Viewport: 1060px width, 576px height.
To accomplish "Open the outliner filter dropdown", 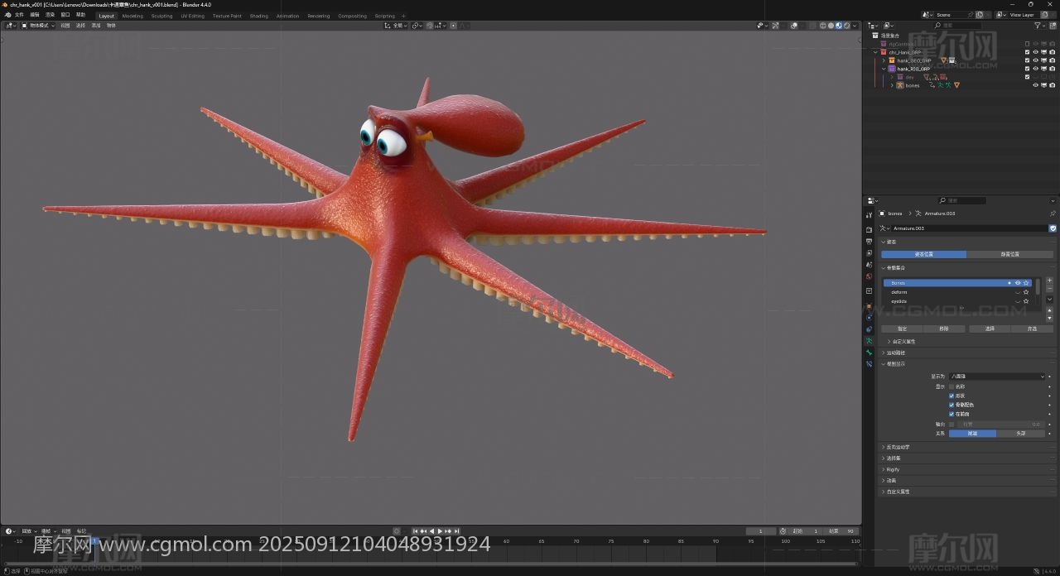I will (1041, 26).
